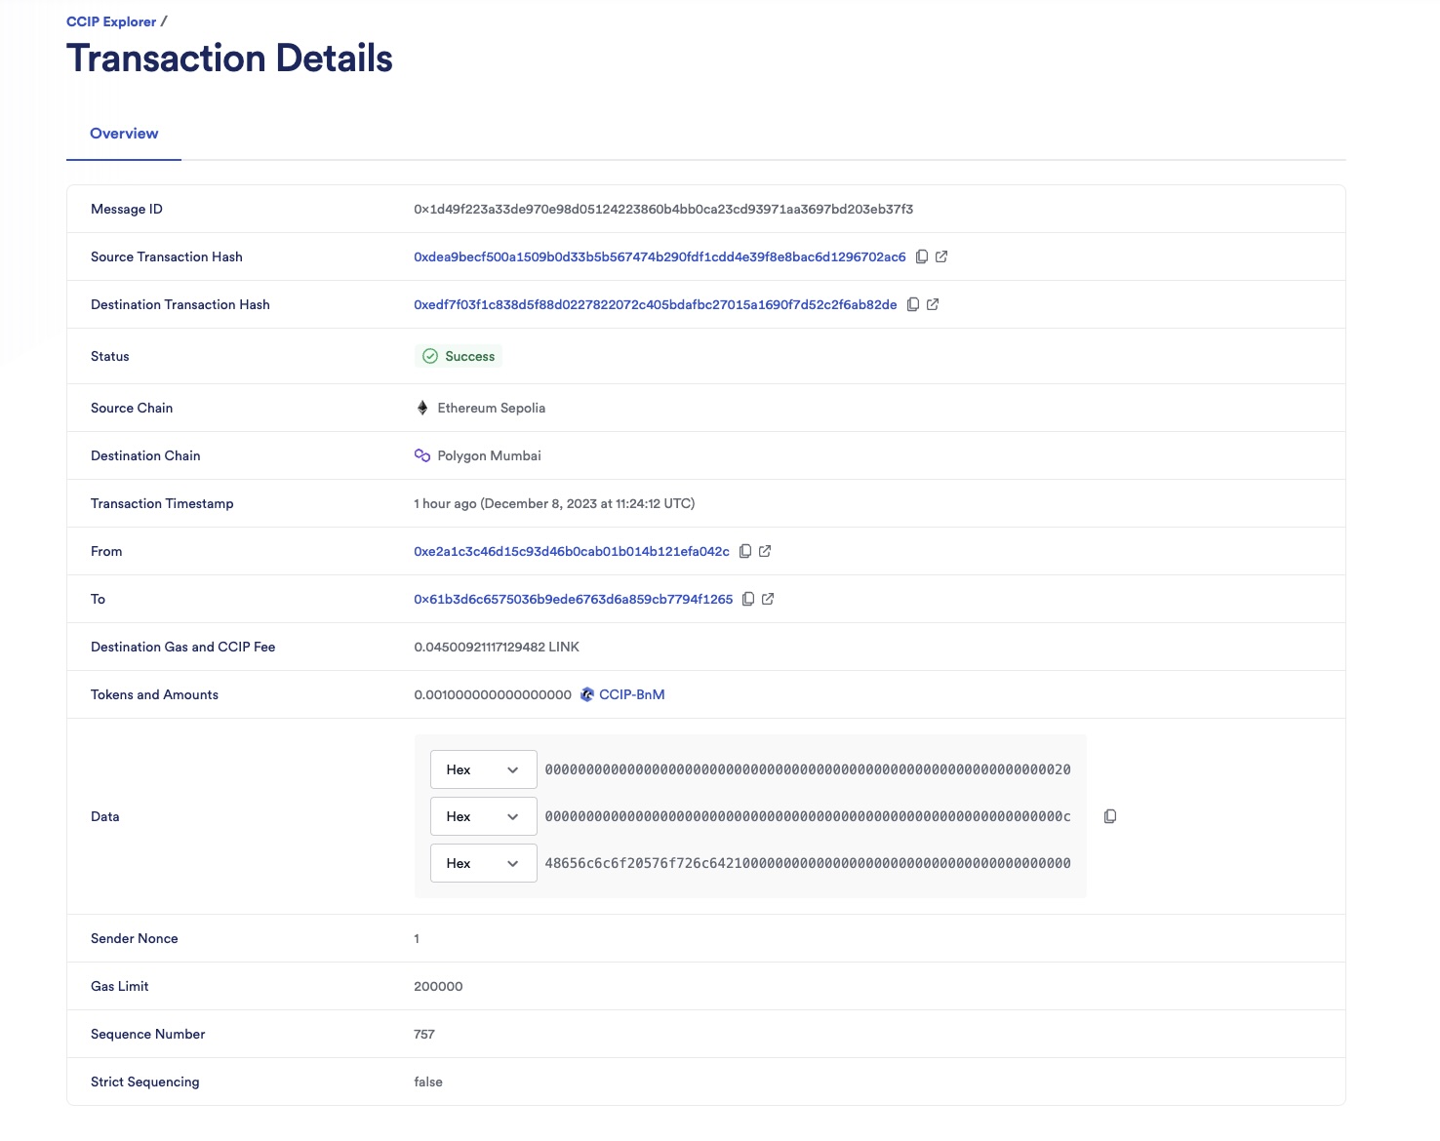The height and width of the screenshot is (1141, 1440).
Task: Select the first data hex line ending 20
Action: click(x=808, y=769)
